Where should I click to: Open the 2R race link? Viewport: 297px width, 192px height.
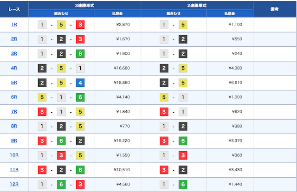pos(14,39)
